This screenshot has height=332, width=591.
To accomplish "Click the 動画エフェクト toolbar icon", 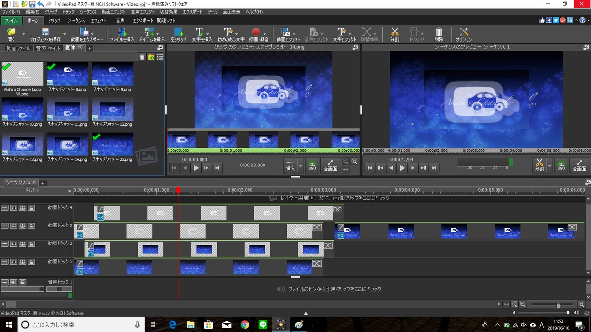I will point(288,34).
